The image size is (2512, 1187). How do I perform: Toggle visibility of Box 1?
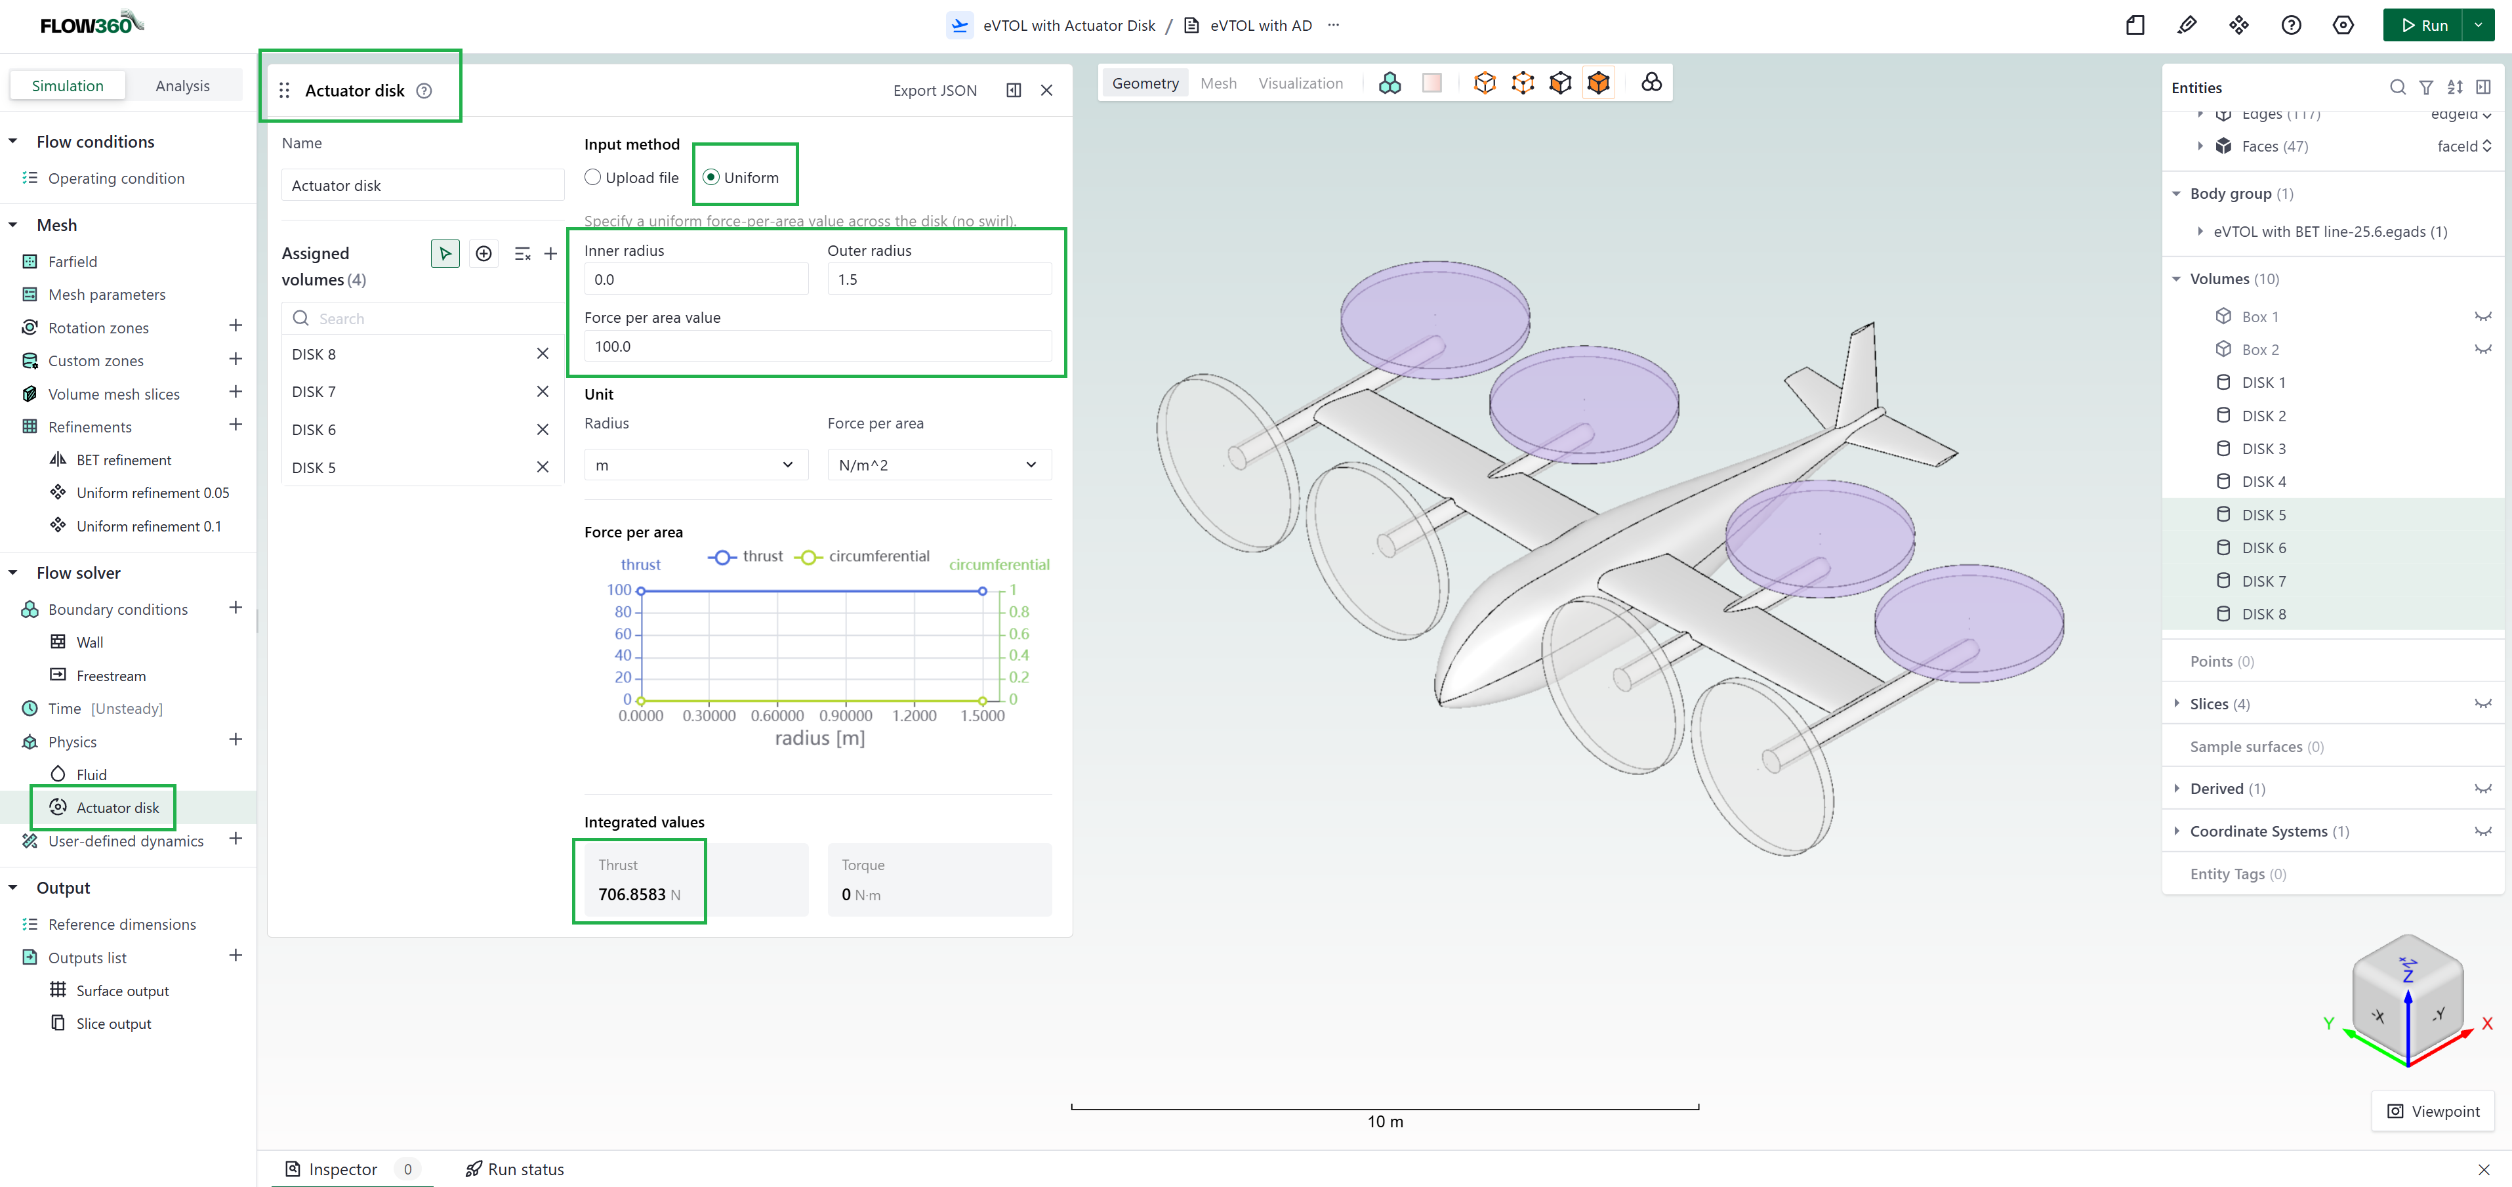2482,317
